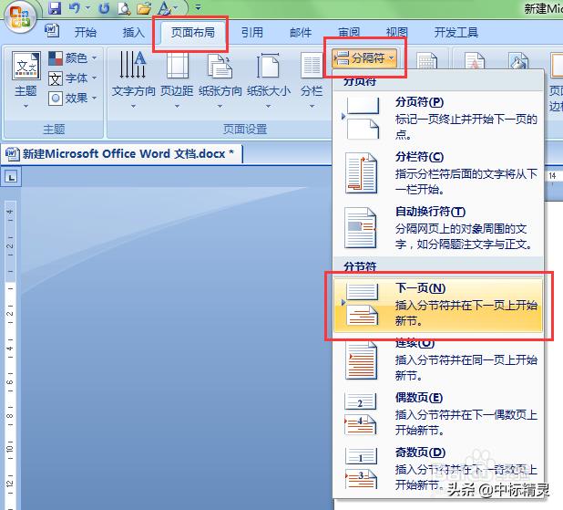Image resolution: width=563 pixels, height=510 pixels.
Task: Open 页边距 margins options
Action: (177, 66)
